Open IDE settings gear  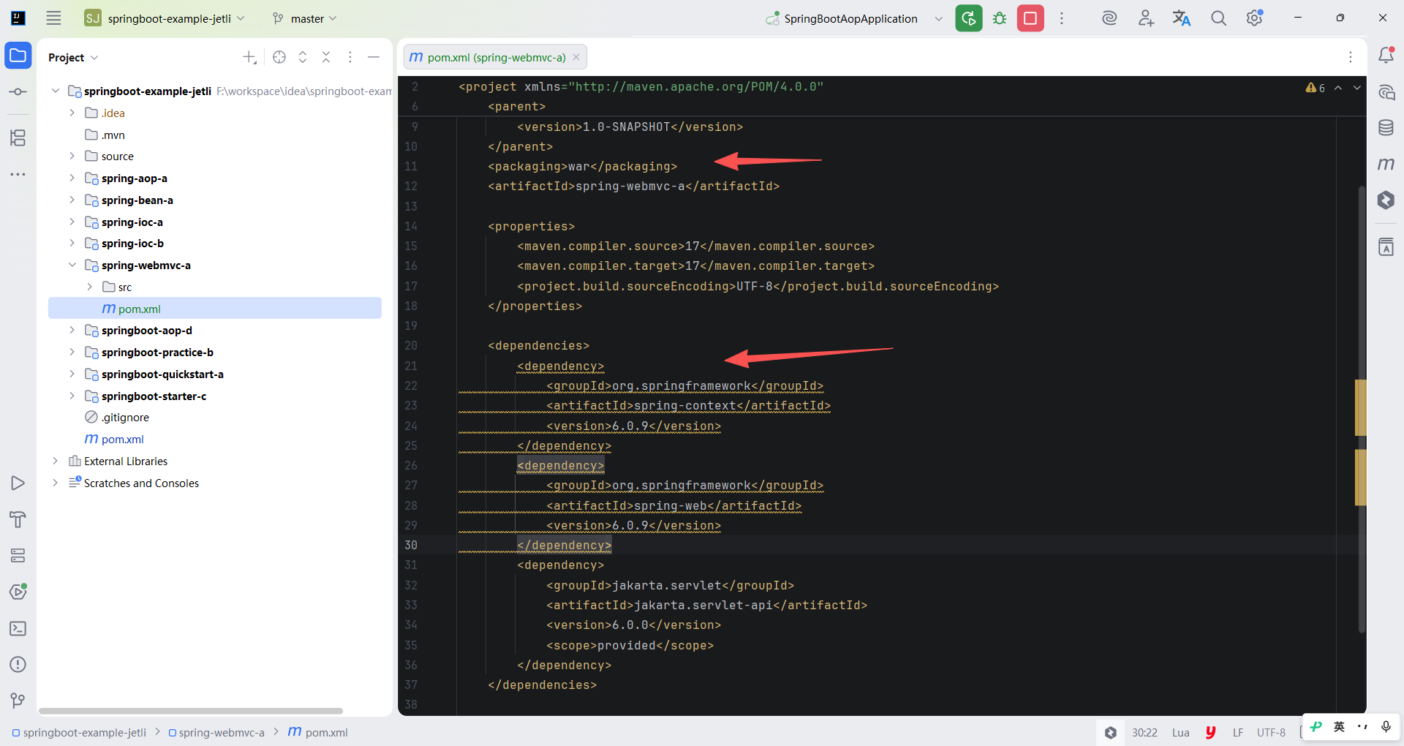coord(1255,18)
